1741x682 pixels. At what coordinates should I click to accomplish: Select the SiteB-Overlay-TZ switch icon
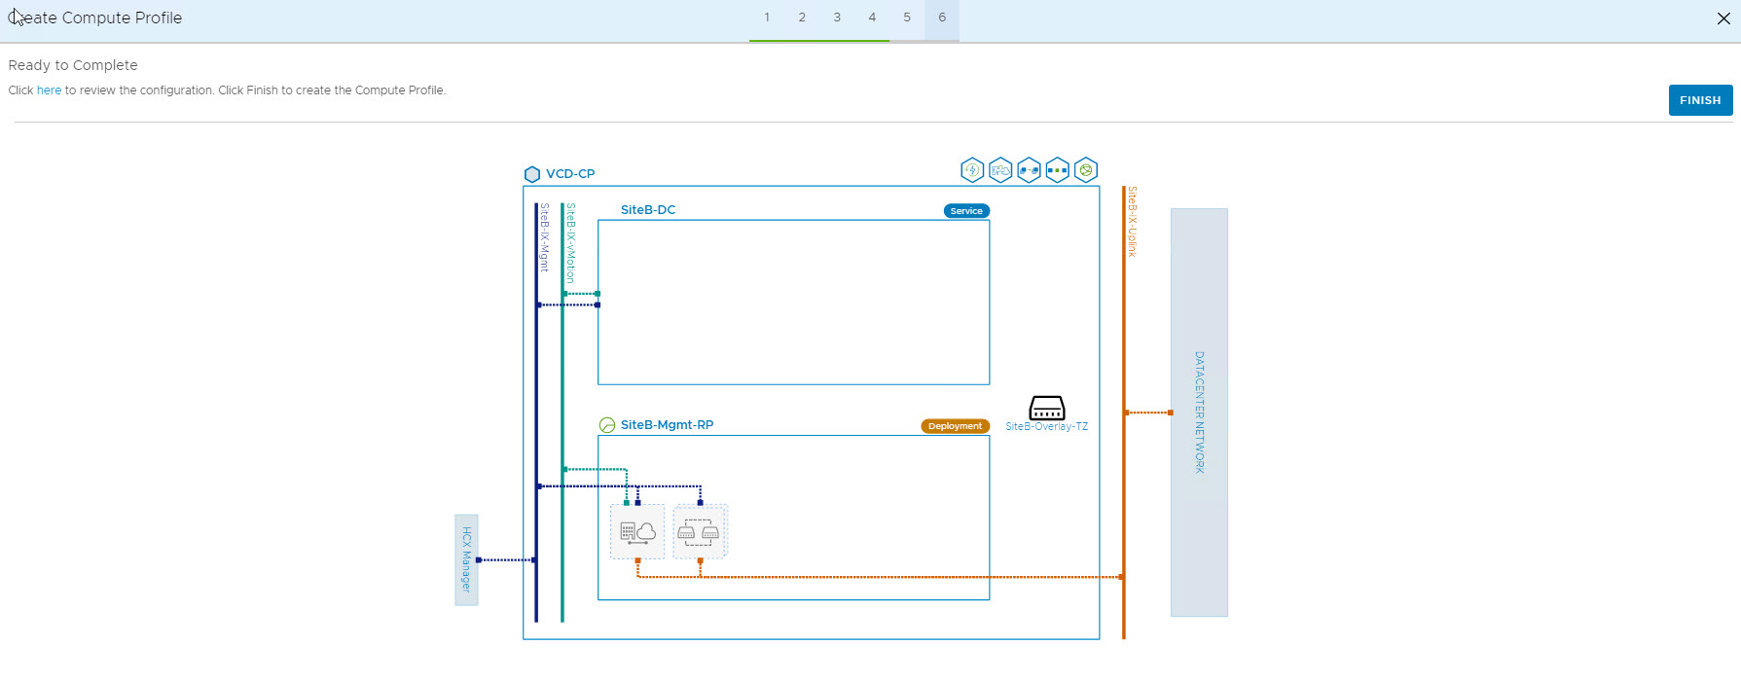(1046, 408)
